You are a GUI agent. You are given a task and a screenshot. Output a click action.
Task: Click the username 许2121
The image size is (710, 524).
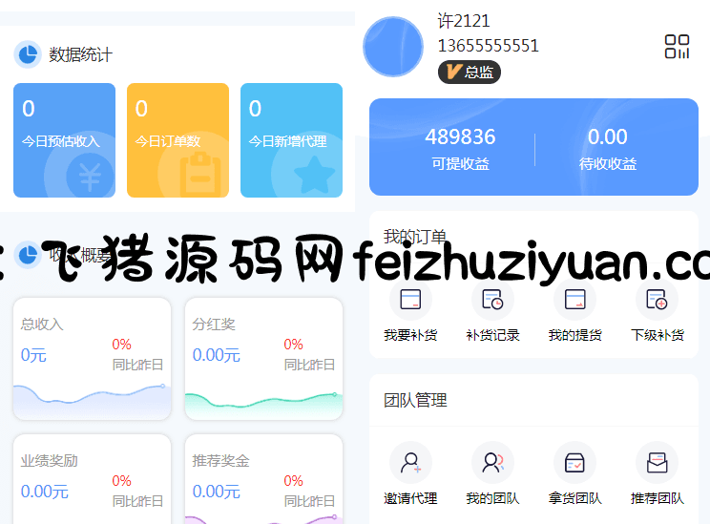464,21
